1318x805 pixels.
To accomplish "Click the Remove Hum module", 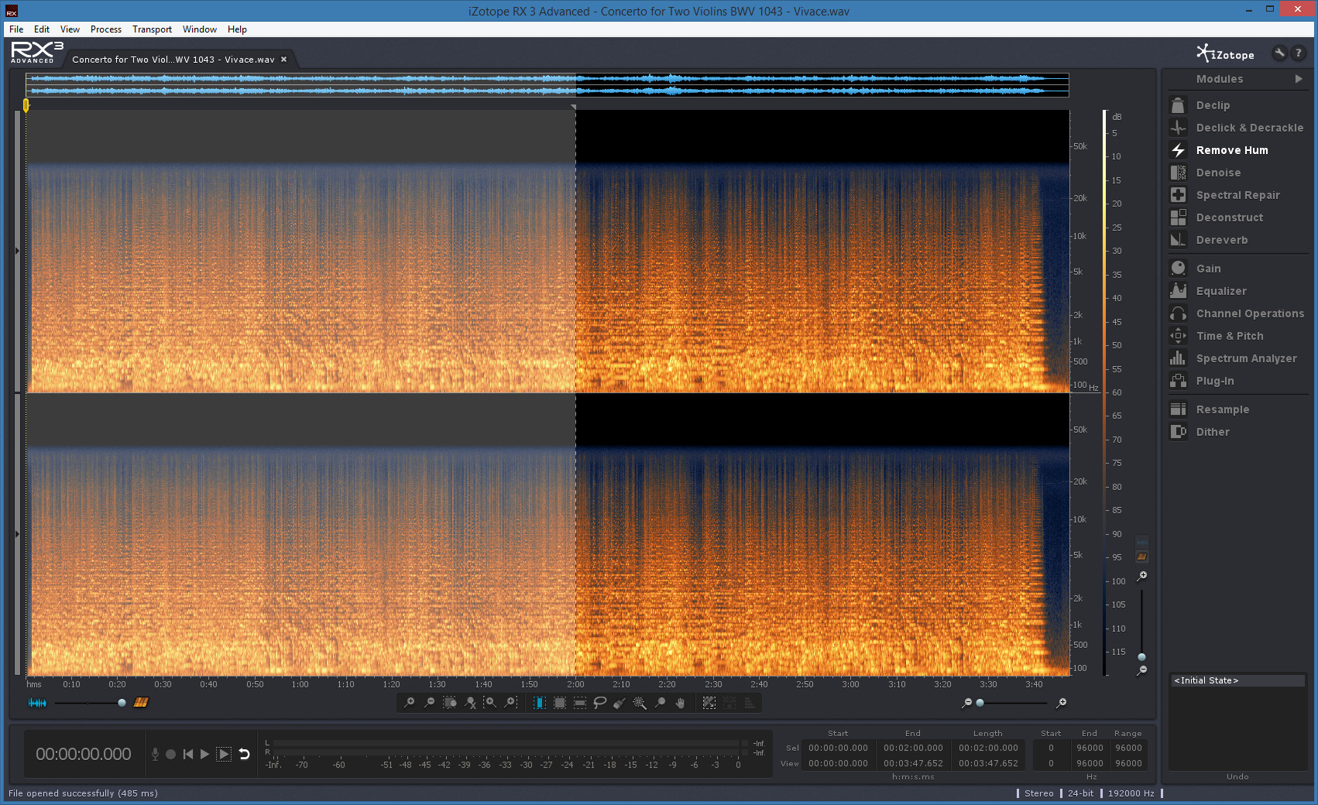I will 1231,150.
